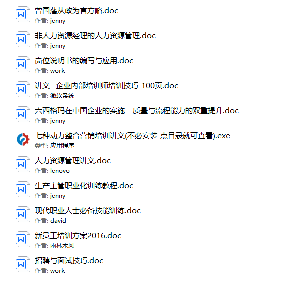Click author line 'work' under 岗位说明书的编写与应用.doc
The width and height of the screenshot is (281, 281).
pos(50,71)
